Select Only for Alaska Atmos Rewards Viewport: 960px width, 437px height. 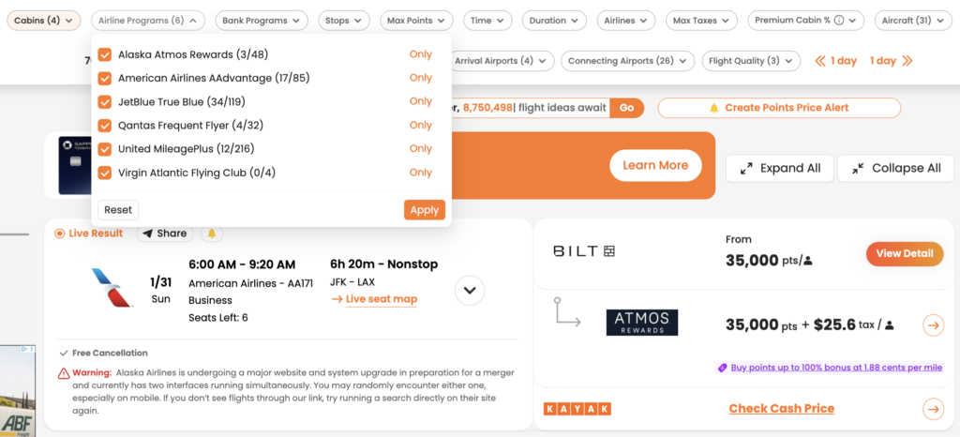coord(421,54)
